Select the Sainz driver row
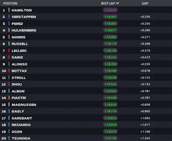Viewport: 172px width, 141px height. (x=86, y=57)
